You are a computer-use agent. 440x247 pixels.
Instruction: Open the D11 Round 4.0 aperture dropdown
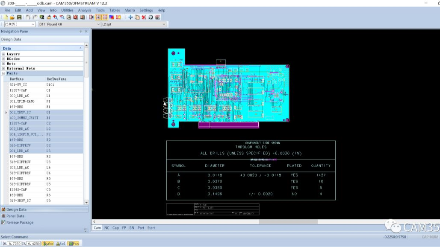tap(98, 24)
